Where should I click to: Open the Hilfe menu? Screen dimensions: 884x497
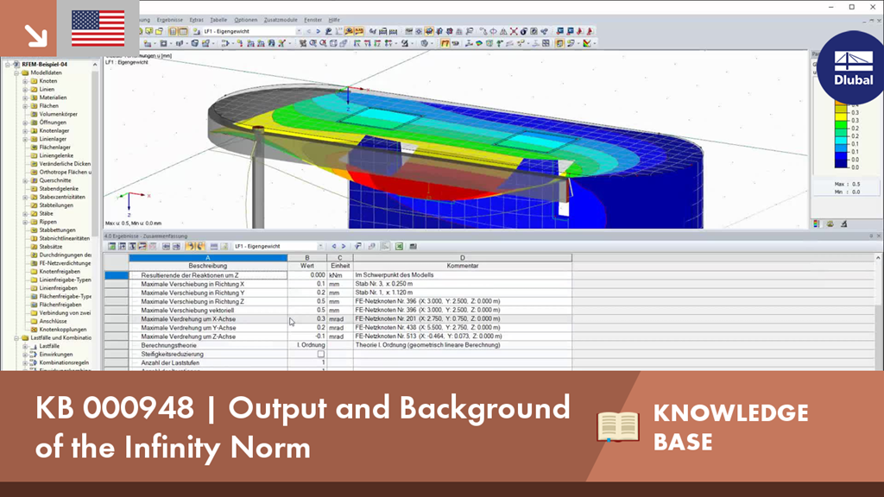(334, 20)
